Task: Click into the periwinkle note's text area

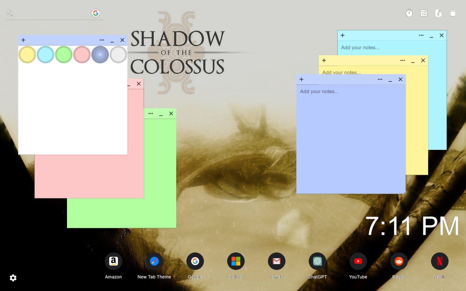Action: point(351,139)
